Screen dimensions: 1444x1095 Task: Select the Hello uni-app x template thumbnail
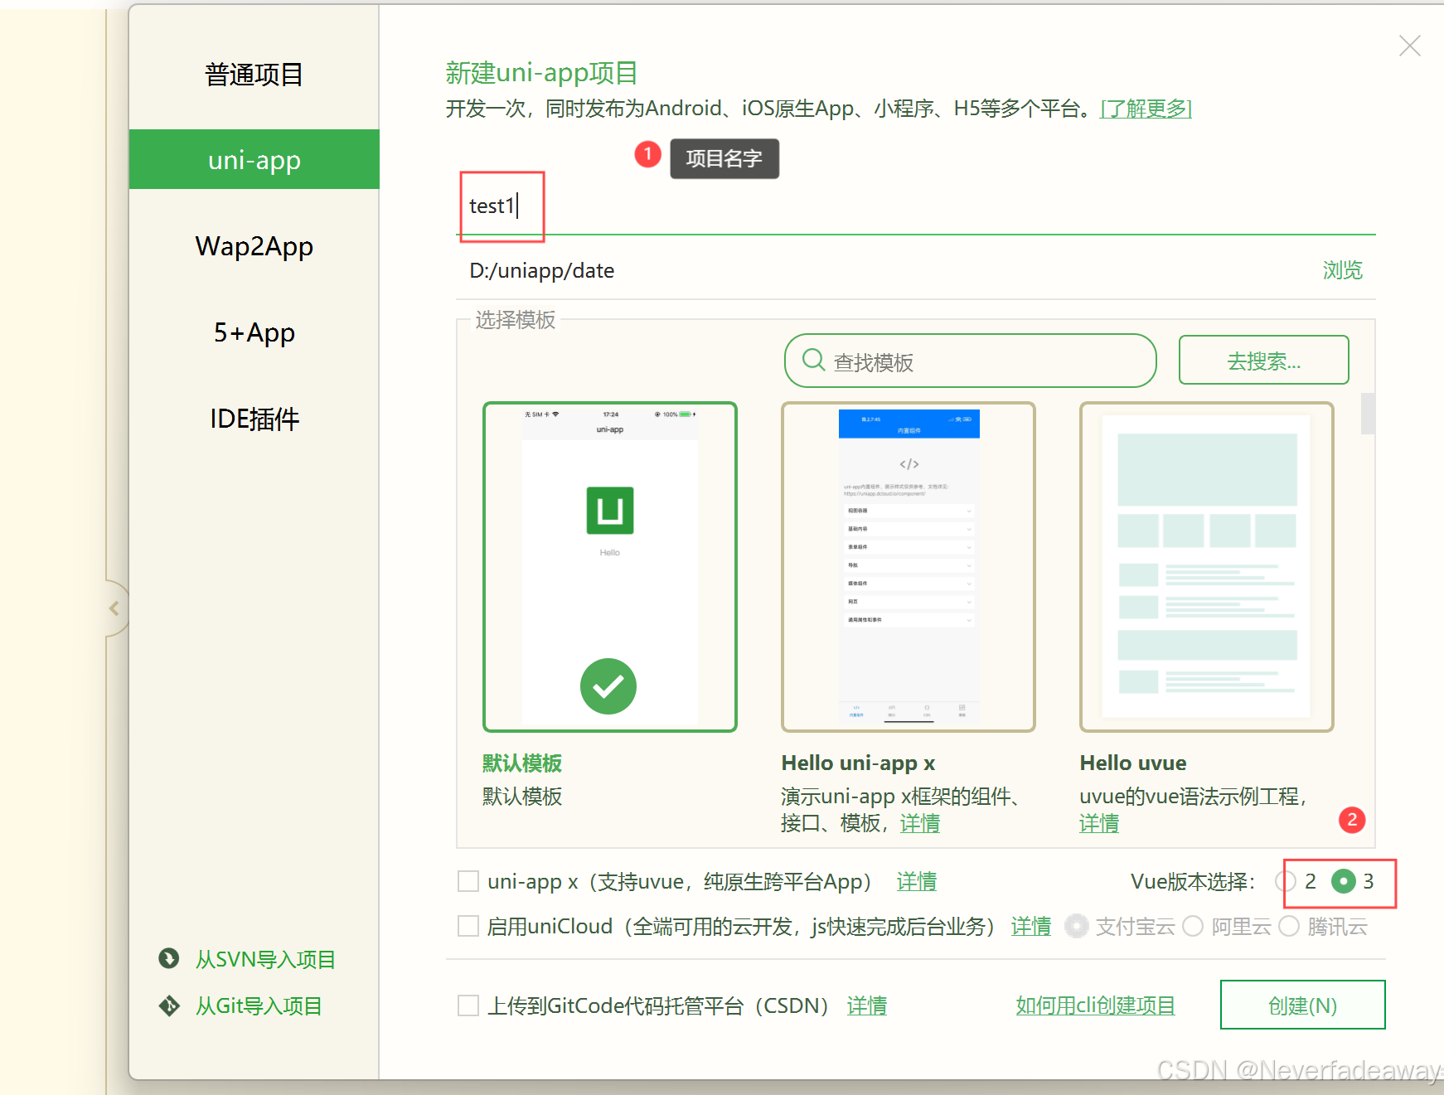click(x=909, y=567)
